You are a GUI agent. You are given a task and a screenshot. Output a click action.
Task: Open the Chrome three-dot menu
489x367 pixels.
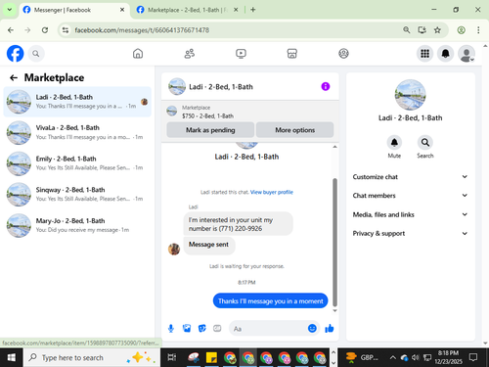[478, 30]
